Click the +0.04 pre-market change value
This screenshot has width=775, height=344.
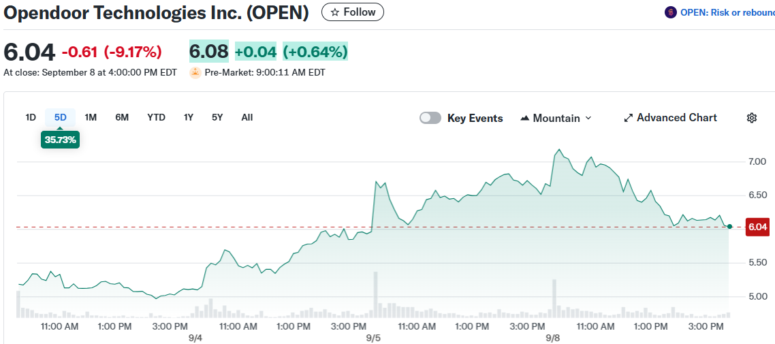[255, 51]
